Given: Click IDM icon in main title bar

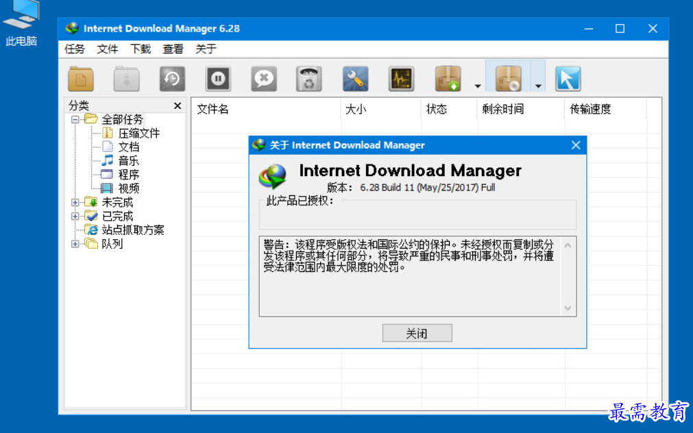Looking at the screenshot, I should point(72,29).
